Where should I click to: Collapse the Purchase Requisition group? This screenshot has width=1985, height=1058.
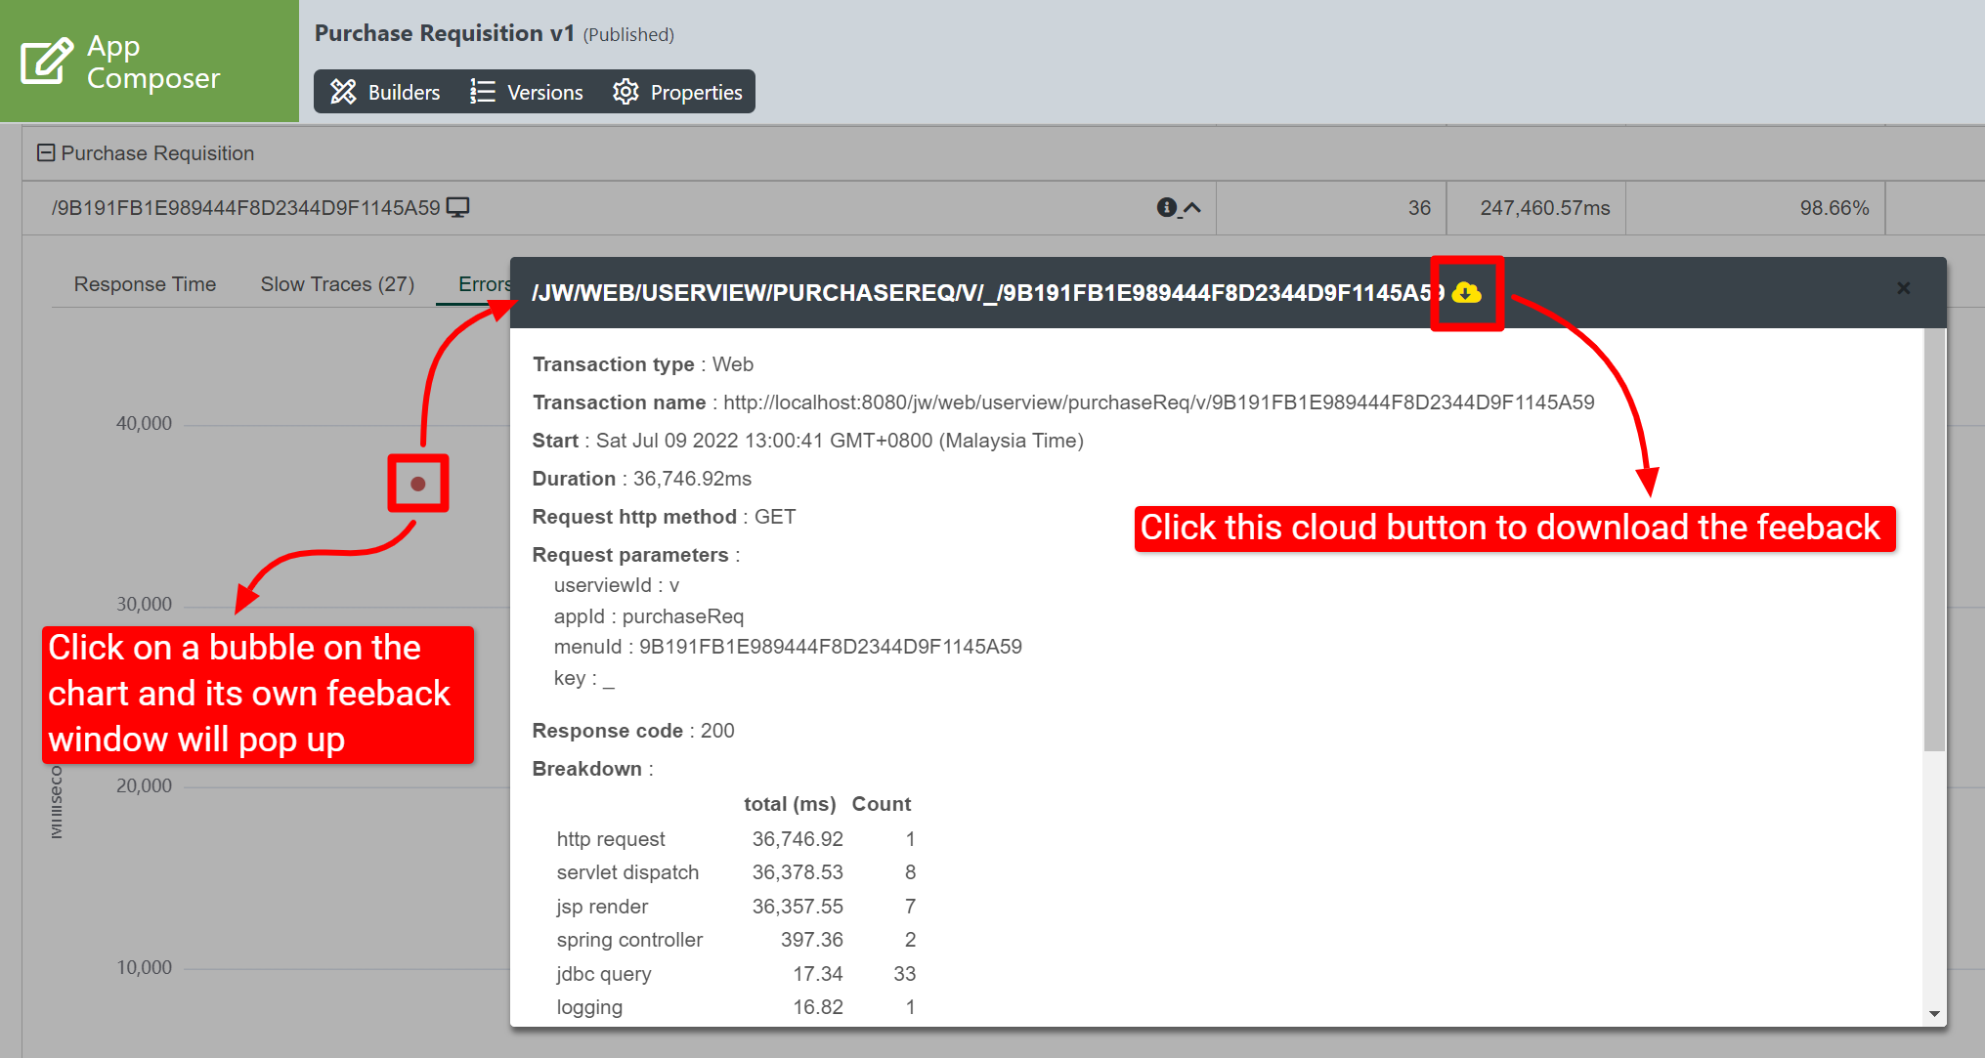coord(45,152)
